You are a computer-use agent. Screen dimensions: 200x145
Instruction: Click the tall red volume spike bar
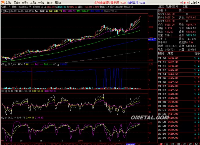point(32,78)
